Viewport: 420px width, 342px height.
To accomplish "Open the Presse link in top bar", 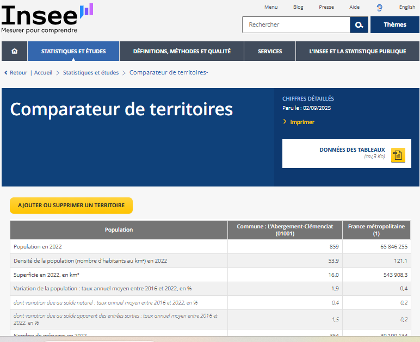I will tap(326, 7).
